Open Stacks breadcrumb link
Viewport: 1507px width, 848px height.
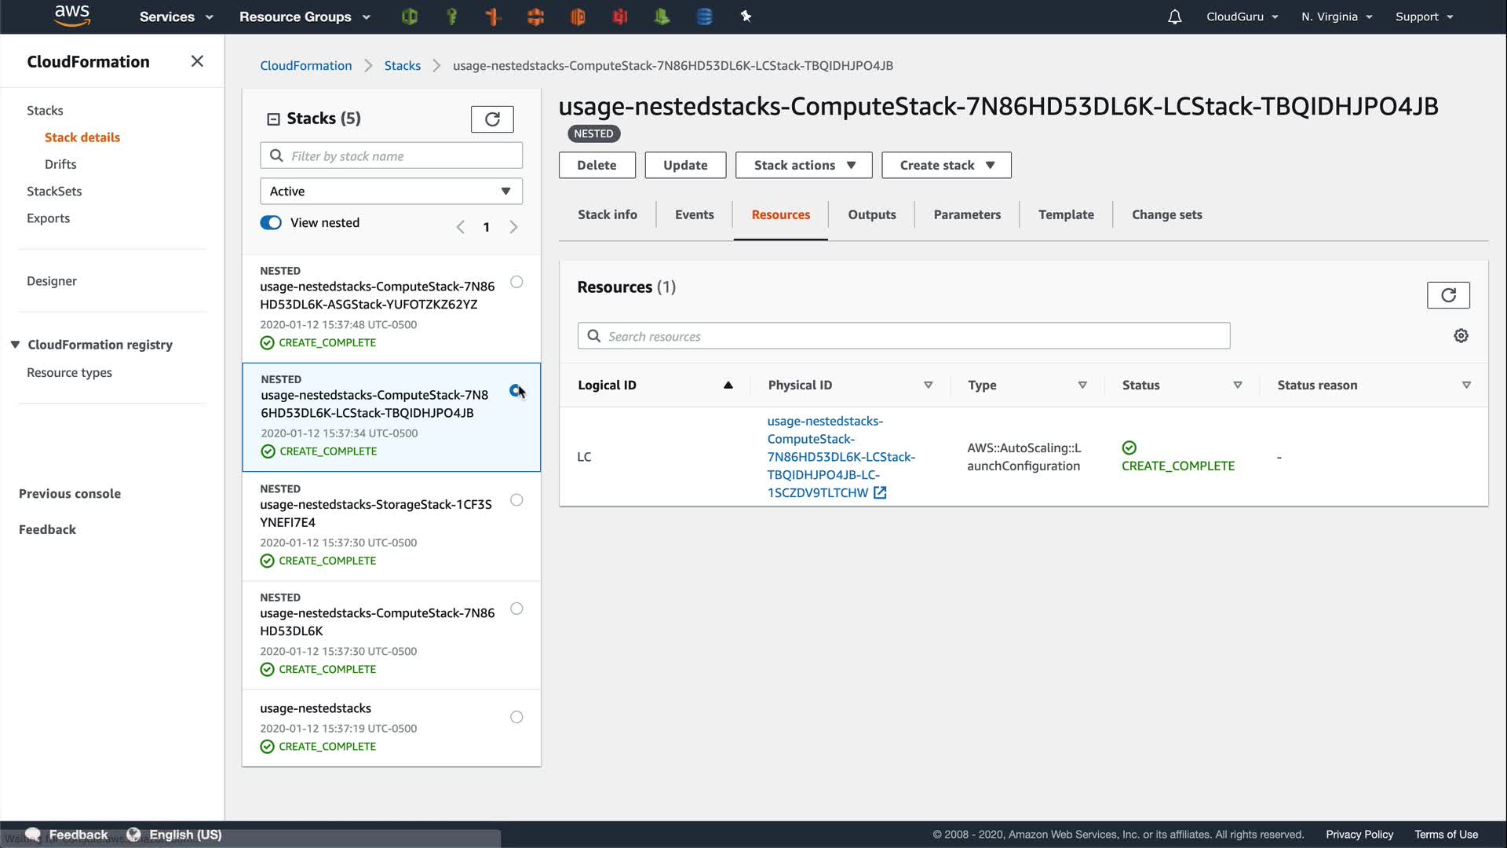[402, 66]
